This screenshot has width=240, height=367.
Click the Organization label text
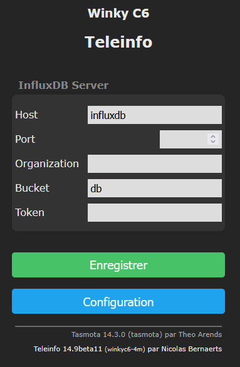click(x=47, y=163)
